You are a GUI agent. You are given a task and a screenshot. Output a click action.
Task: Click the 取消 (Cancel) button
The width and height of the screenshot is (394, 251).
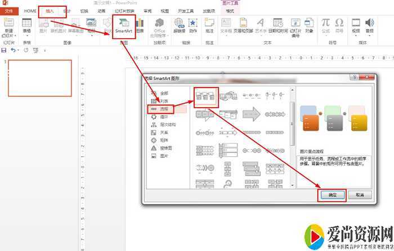click(360, 195)
